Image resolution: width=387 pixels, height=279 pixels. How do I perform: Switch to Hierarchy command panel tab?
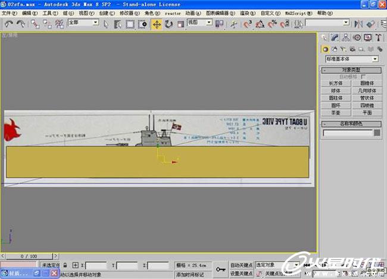(x=346, y=37)
